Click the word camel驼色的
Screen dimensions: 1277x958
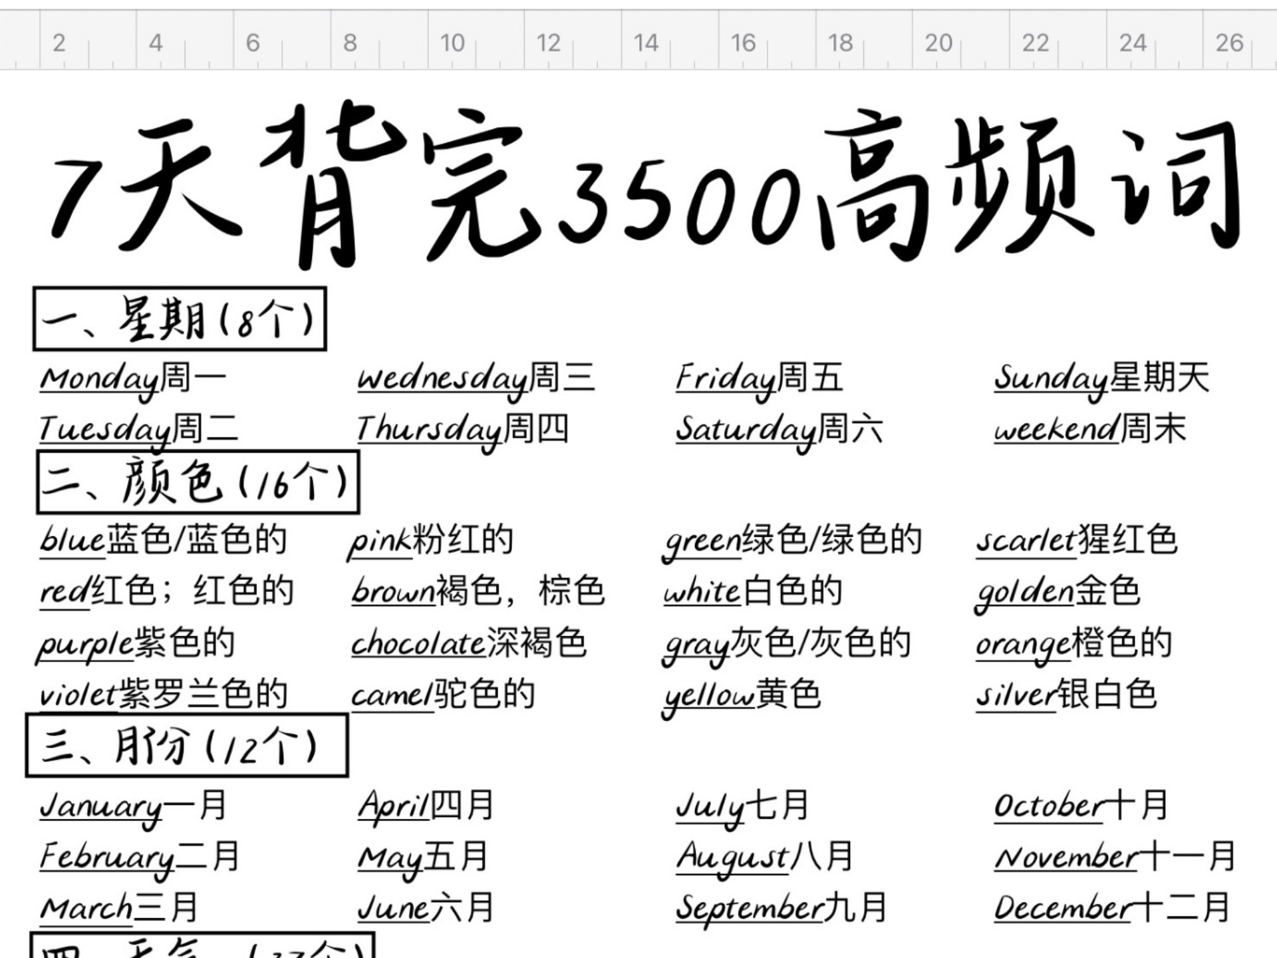[x=443, y=695]
